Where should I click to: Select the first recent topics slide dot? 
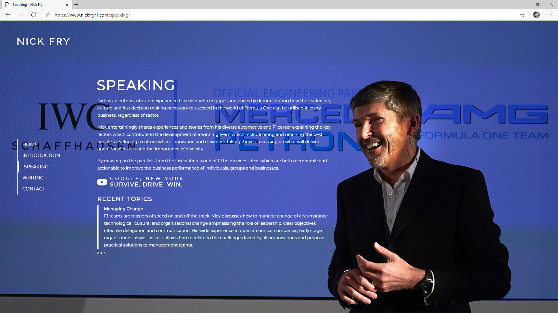coord(98,253)
